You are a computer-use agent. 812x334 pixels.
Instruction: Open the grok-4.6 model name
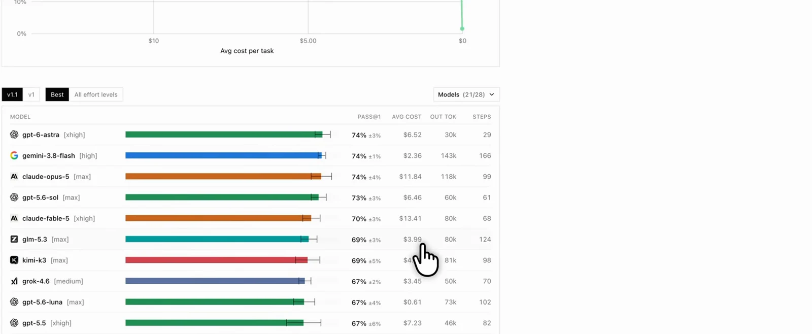pyautogui.click(x=36, y=281)
